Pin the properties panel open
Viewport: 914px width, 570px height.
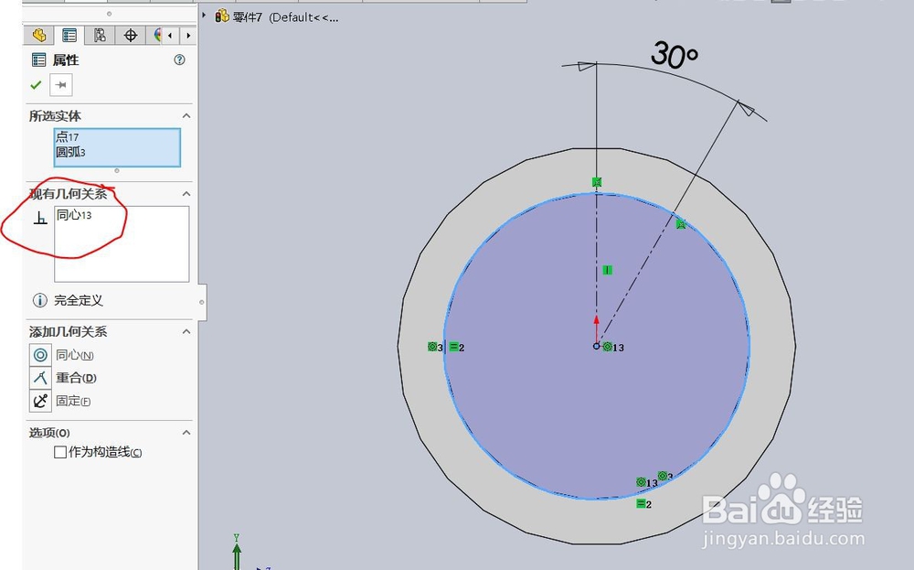pos(60,85)
